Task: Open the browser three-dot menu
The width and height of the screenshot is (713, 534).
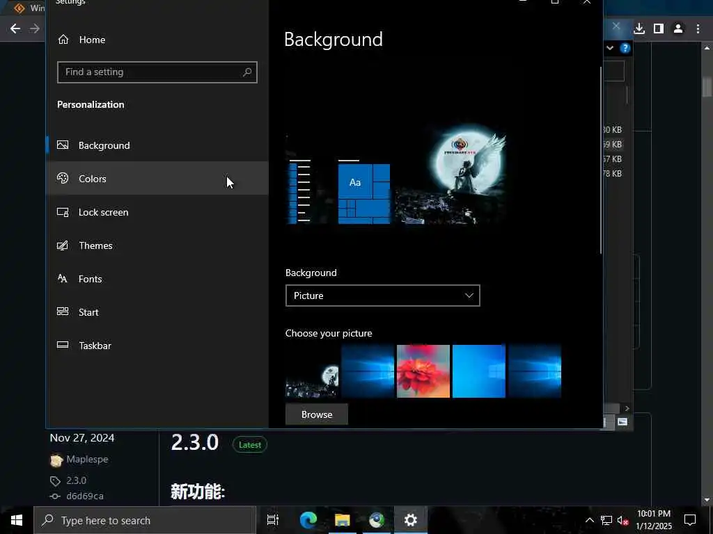Action: pos(698,29)
